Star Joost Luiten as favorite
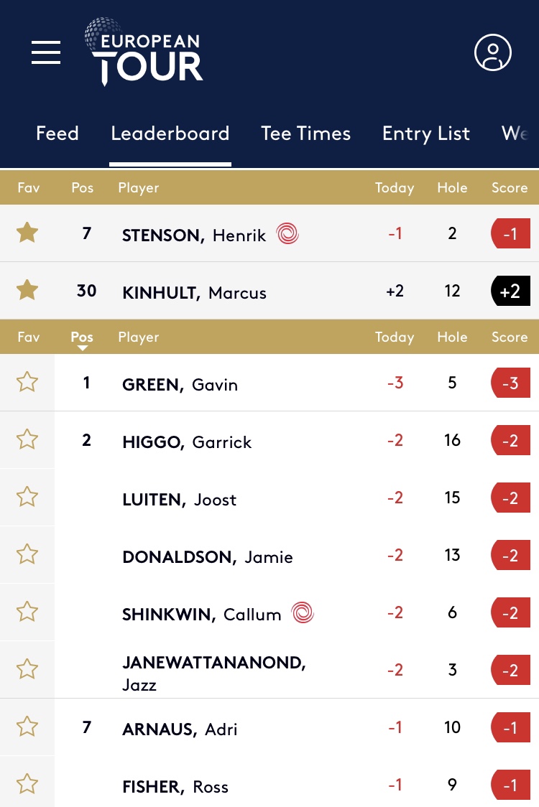The width and height of the screenshot is (539, 807). [27, 497]
